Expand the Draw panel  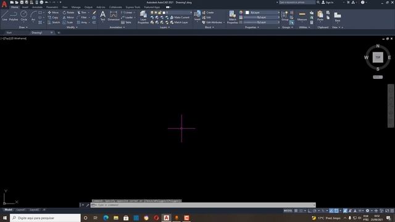[23, 27]
